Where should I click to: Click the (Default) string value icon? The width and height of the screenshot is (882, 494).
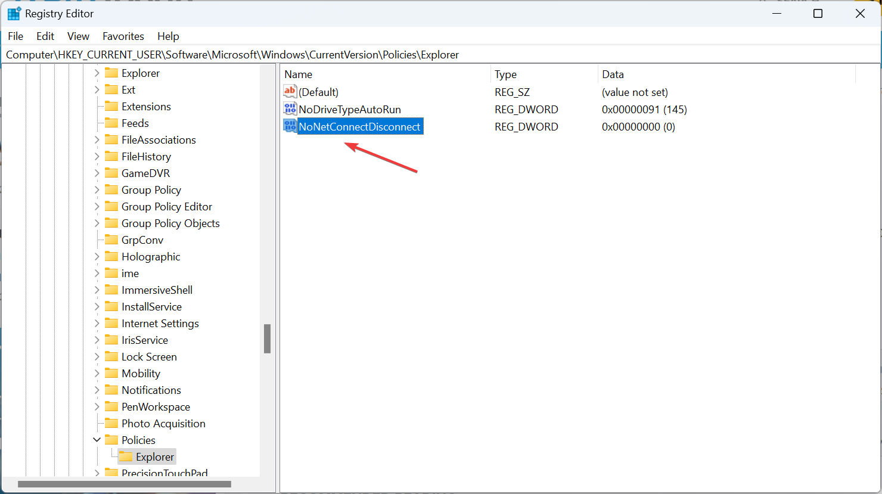pos(290,92)
